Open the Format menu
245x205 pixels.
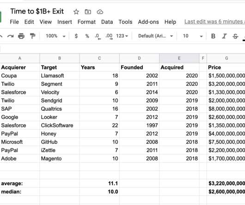(86, 22)
